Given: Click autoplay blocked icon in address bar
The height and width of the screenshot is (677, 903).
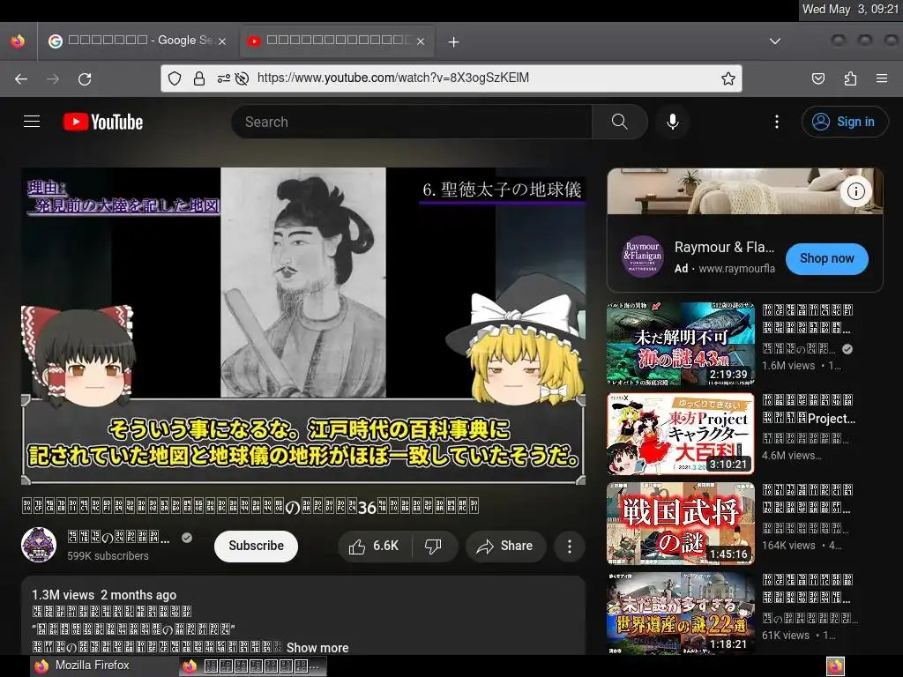Looking at the screenshot, I should coord(242,78).
